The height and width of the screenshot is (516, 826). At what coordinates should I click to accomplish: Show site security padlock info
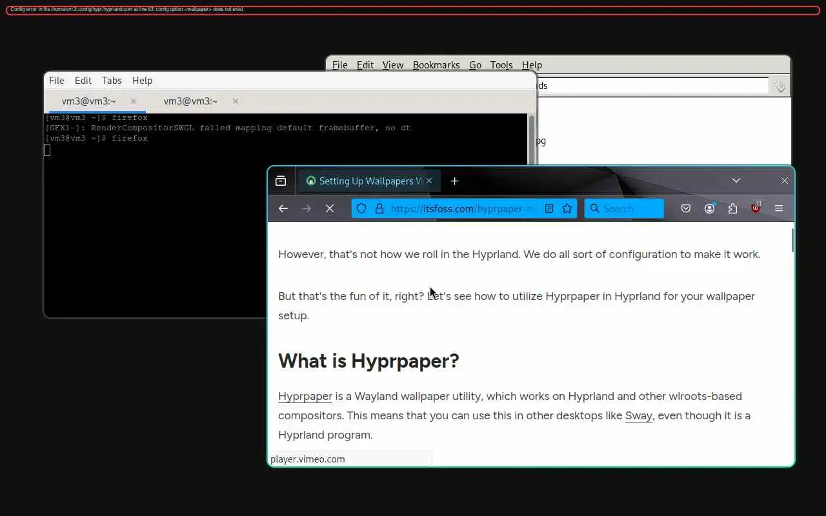tap(379, 208)
